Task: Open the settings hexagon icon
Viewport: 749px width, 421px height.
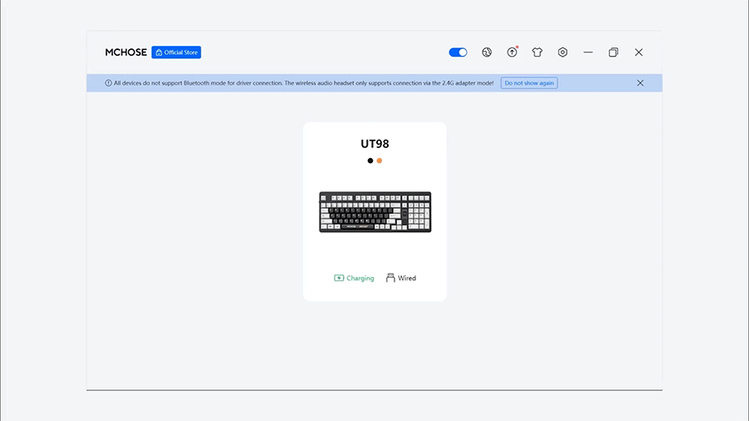Action: click(563, 52)
